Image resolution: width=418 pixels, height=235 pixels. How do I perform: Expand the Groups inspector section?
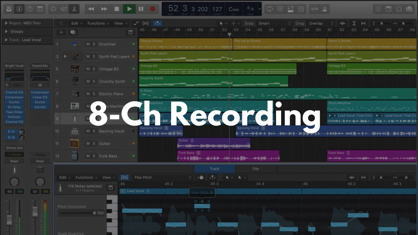click(x=7, y=32)
